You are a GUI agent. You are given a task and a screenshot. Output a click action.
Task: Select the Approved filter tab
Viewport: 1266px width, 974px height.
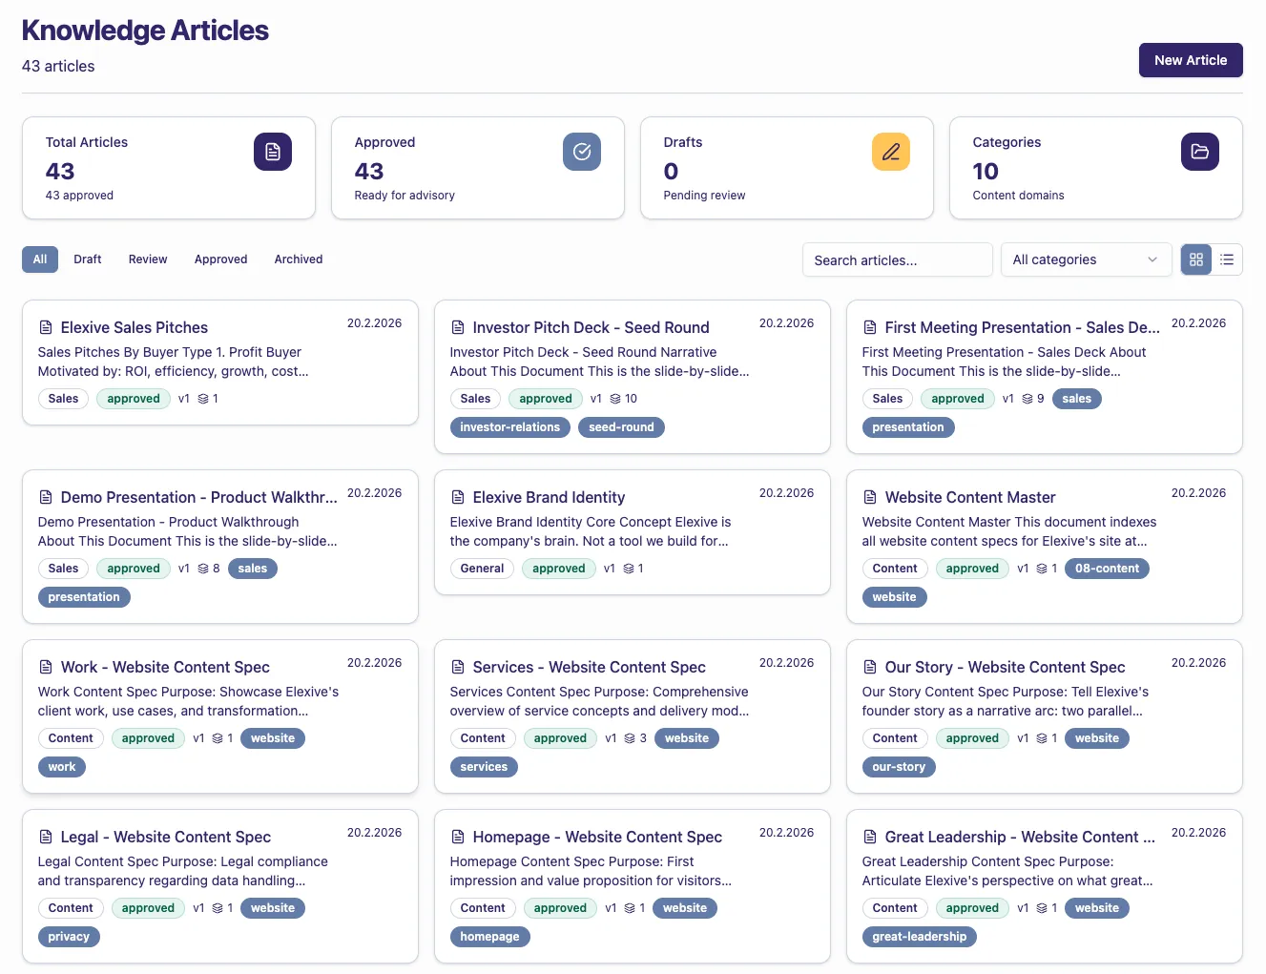220,259
